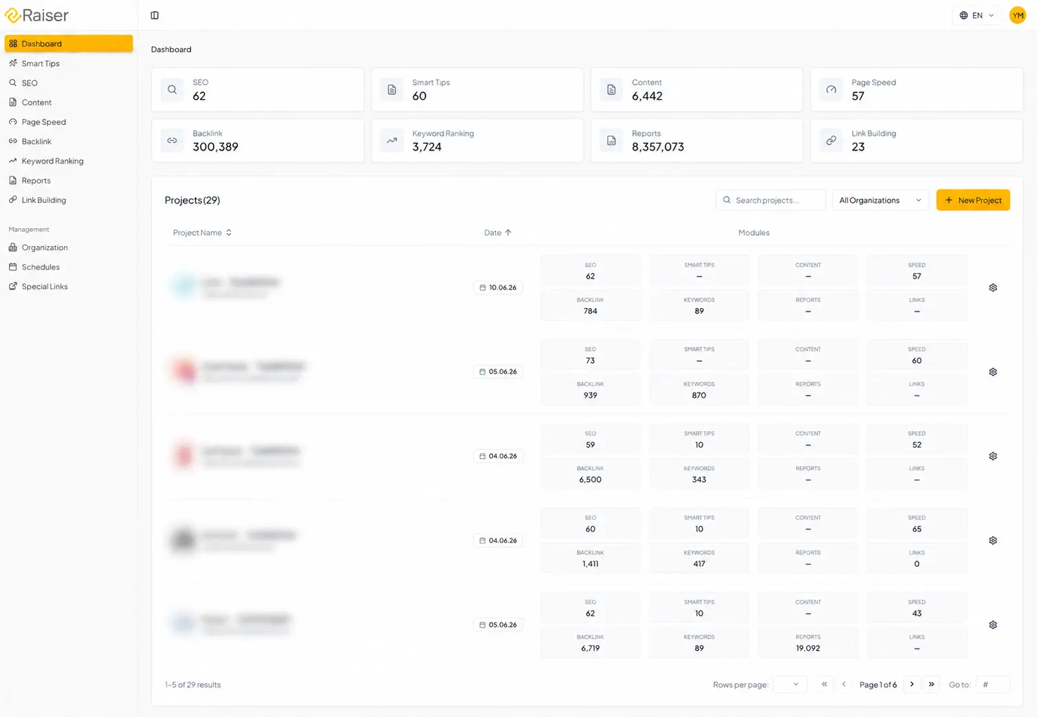Click the 10.06.26 date badge
The height and width of the screenshot is (717, 1037).
pos(498,287)
